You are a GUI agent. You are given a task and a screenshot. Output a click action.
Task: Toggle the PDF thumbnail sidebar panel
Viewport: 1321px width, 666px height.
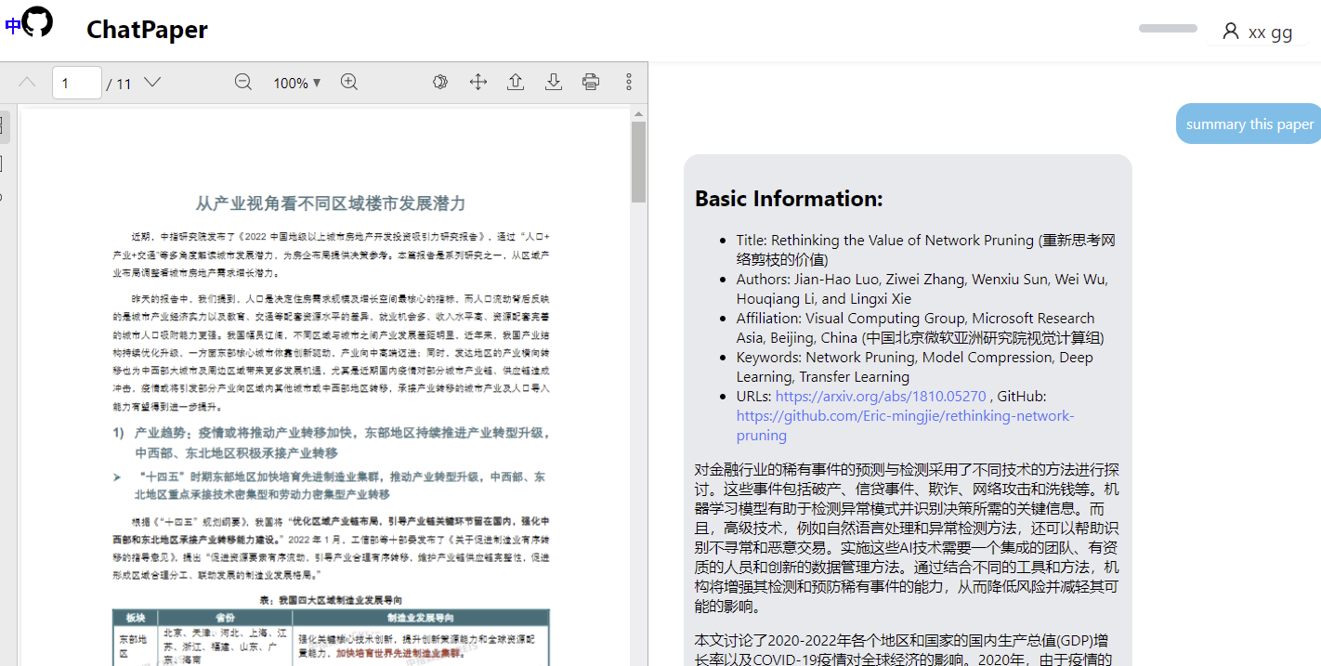(3, 125)
